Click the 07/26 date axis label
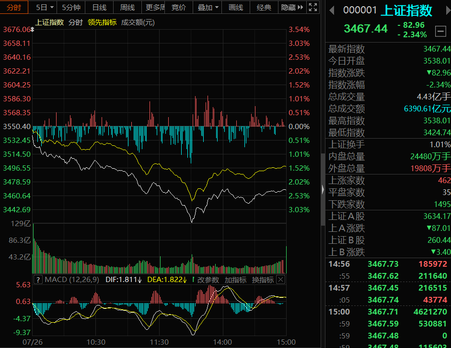 coord(33,342)
